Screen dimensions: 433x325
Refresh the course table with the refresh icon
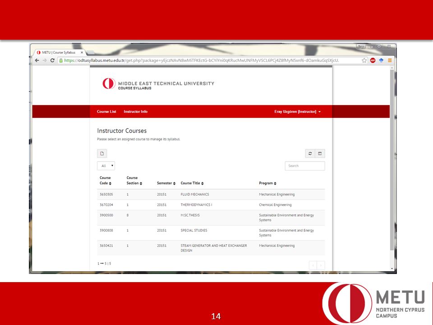click(310, 153)
